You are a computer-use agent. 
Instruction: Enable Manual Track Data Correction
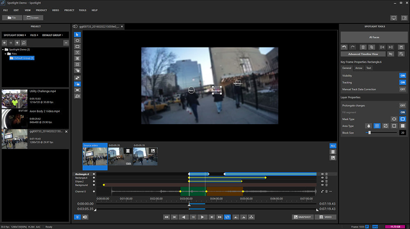402,89
